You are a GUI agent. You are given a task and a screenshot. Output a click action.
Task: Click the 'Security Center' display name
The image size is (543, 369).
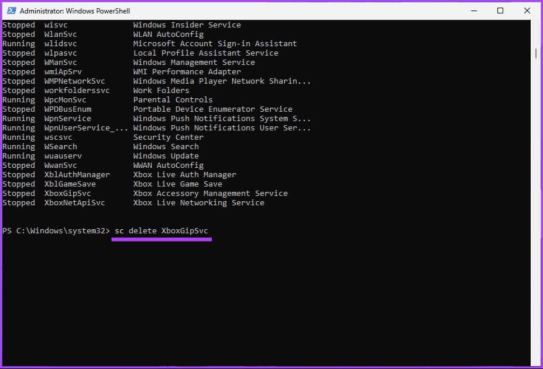point(168,137)
